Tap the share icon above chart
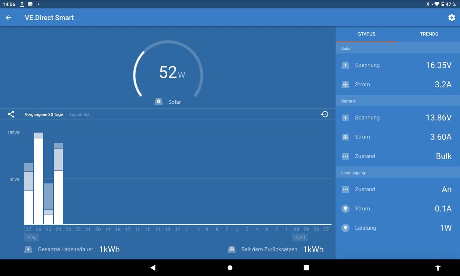Image resolution: width=460 pixels, height=276 pixels. tap(11, 115)
